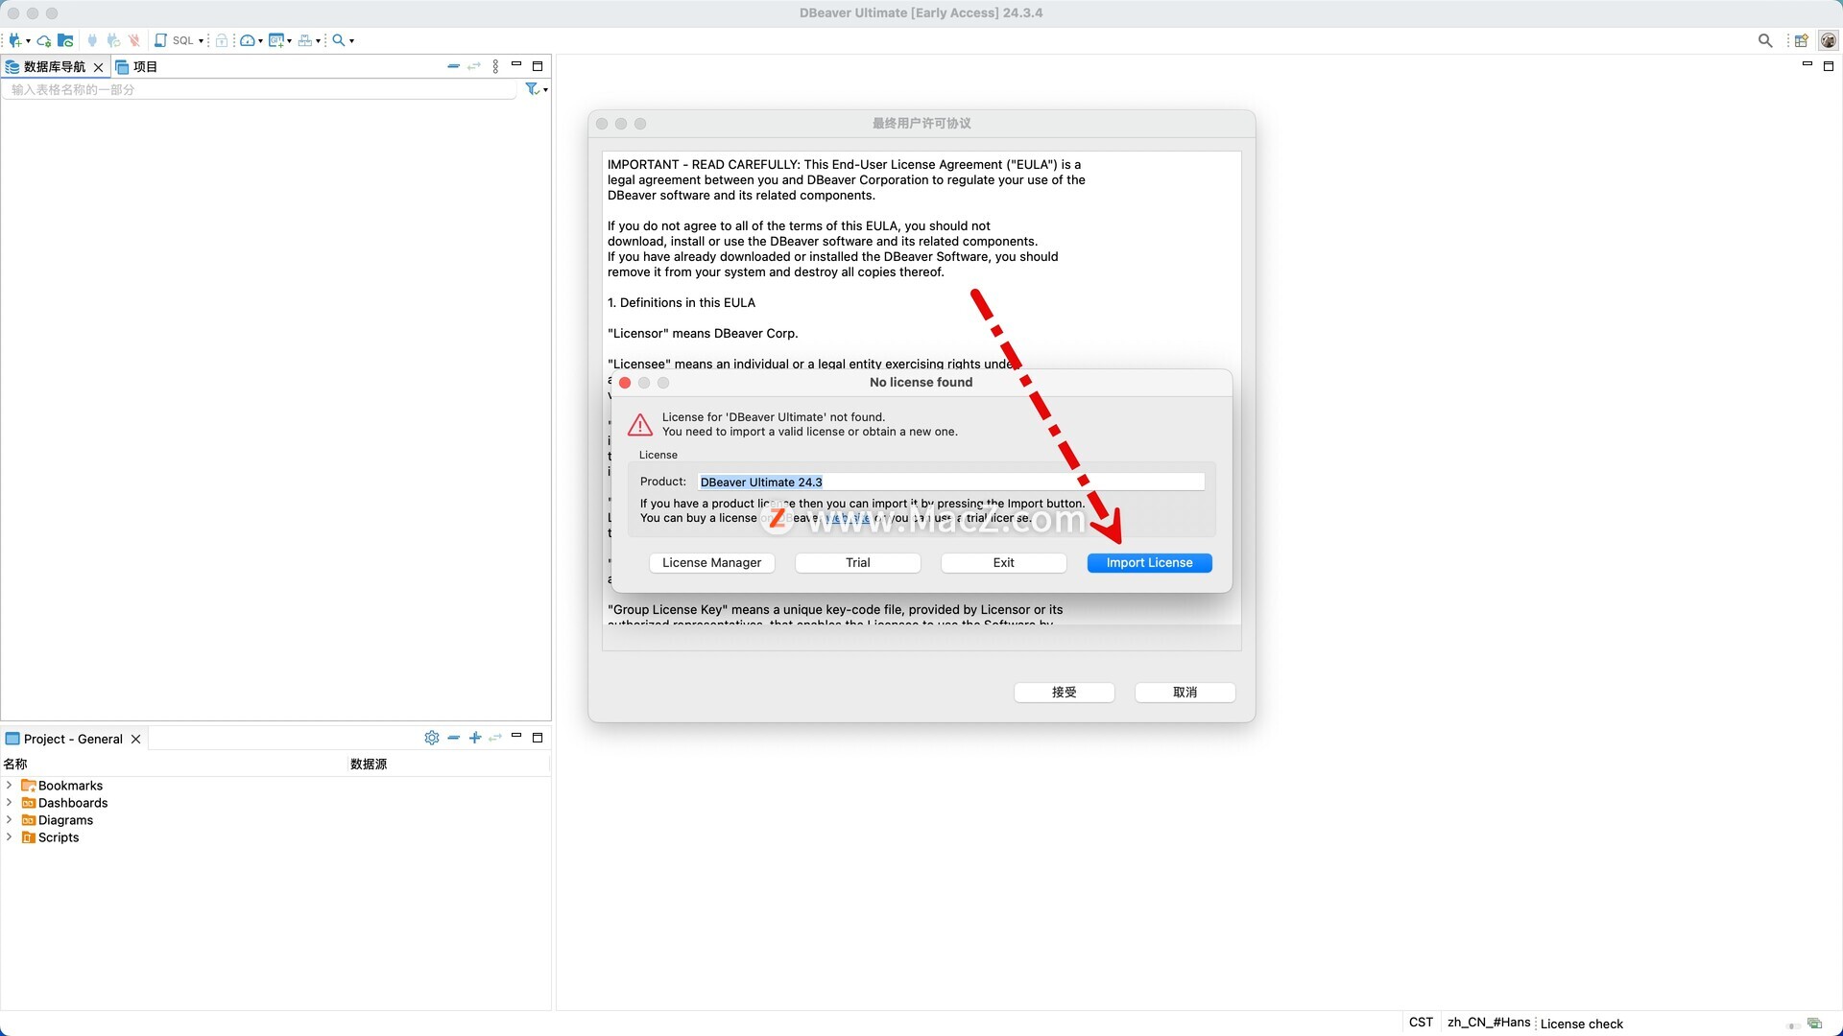Viewport: 1843px width, 1036px height.
Task: Click the cloud folder icon in toolbar
Action: [x=65, y=40]
